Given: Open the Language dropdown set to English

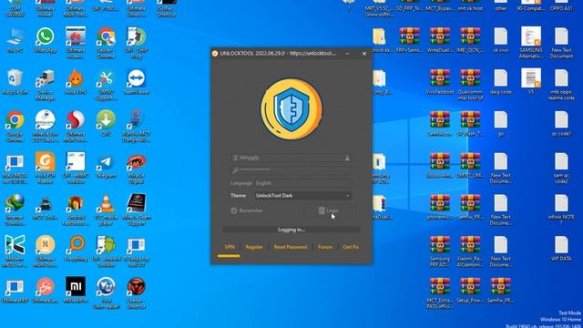Looking at the screenshot, I should coord(302,183).
